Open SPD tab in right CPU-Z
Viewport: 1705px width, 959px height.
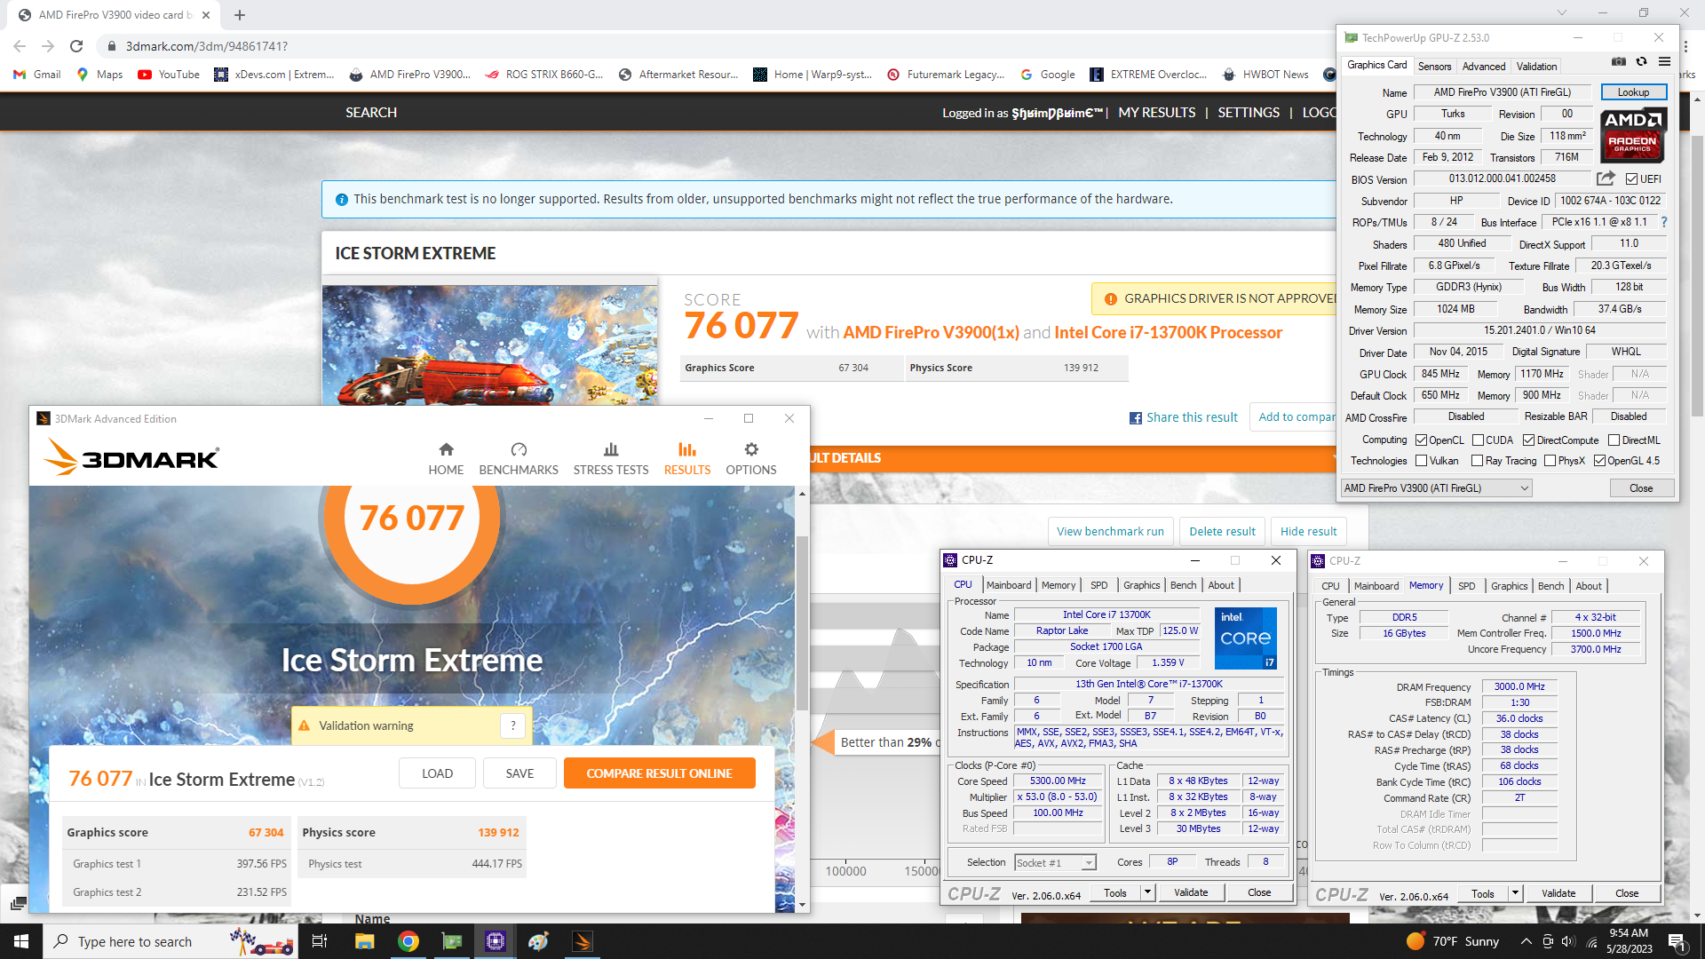(x=1466, y=586)
